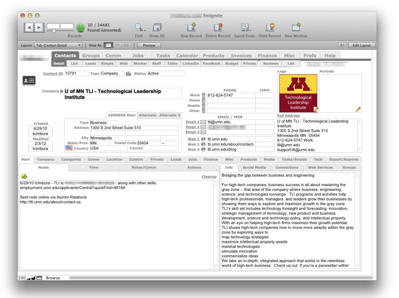This screenshot has width=399, height=298.
Task: Click the Email 2 envelope icon
Action: click(203, 127)
